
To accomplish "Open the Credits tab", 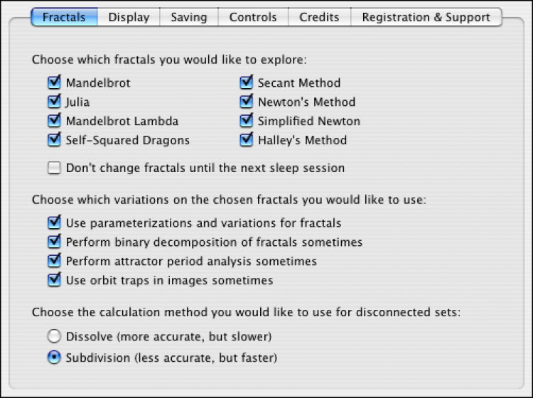I will click(319, 17).
